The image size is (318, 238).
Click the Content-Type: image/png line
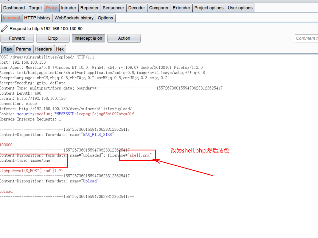(25, 161)
